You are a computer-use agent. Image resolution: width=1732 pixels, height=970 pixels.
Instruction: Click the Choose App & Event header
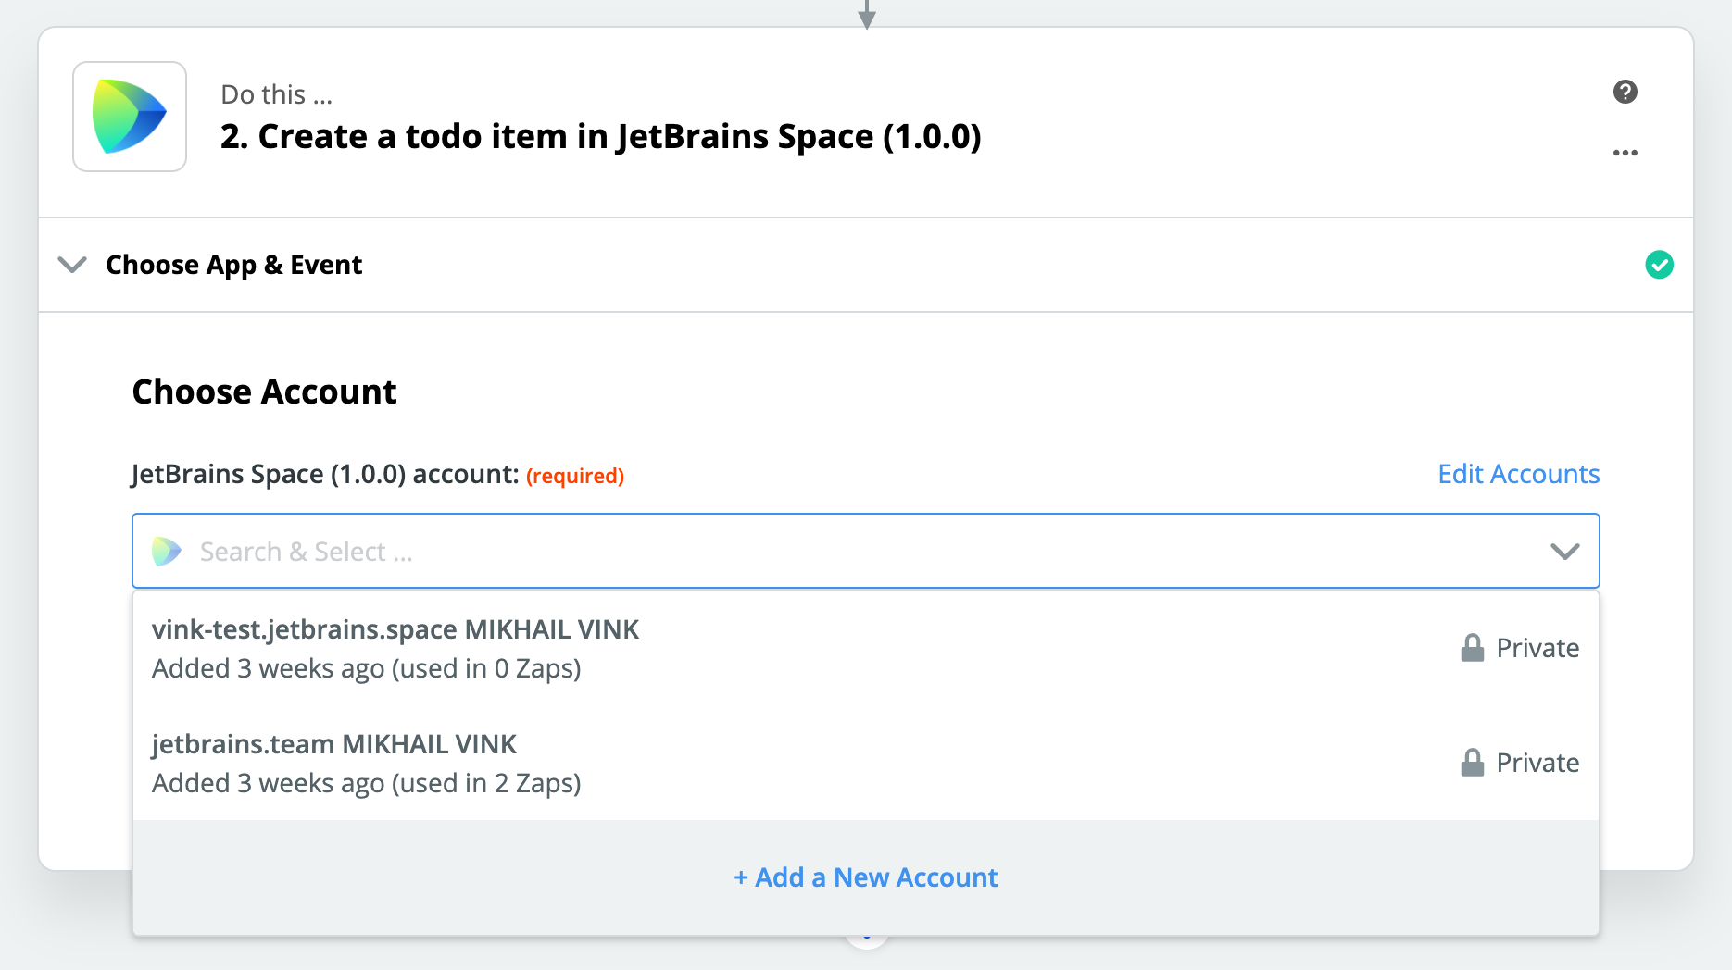click(x=234, y=265)
